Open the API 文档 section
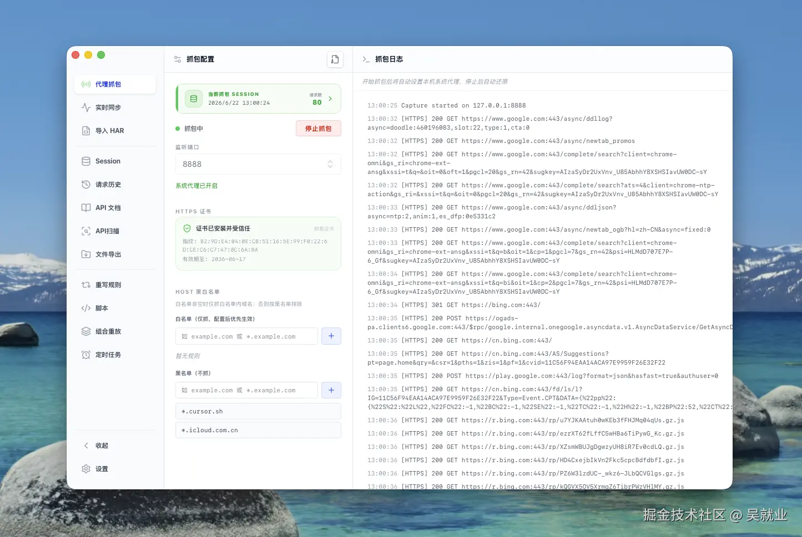The width and height of the screenshot is (802, 537). pos(115,208)
